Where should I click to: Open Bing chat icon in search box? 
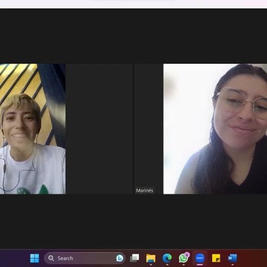120,258
